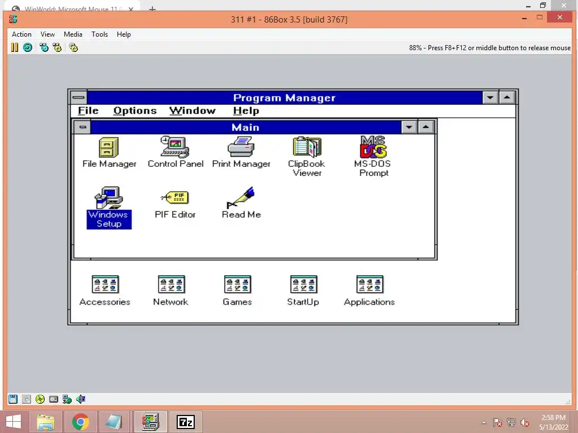Open the 86Box View menu
This screenshot has width=578, height=433.
47,34
